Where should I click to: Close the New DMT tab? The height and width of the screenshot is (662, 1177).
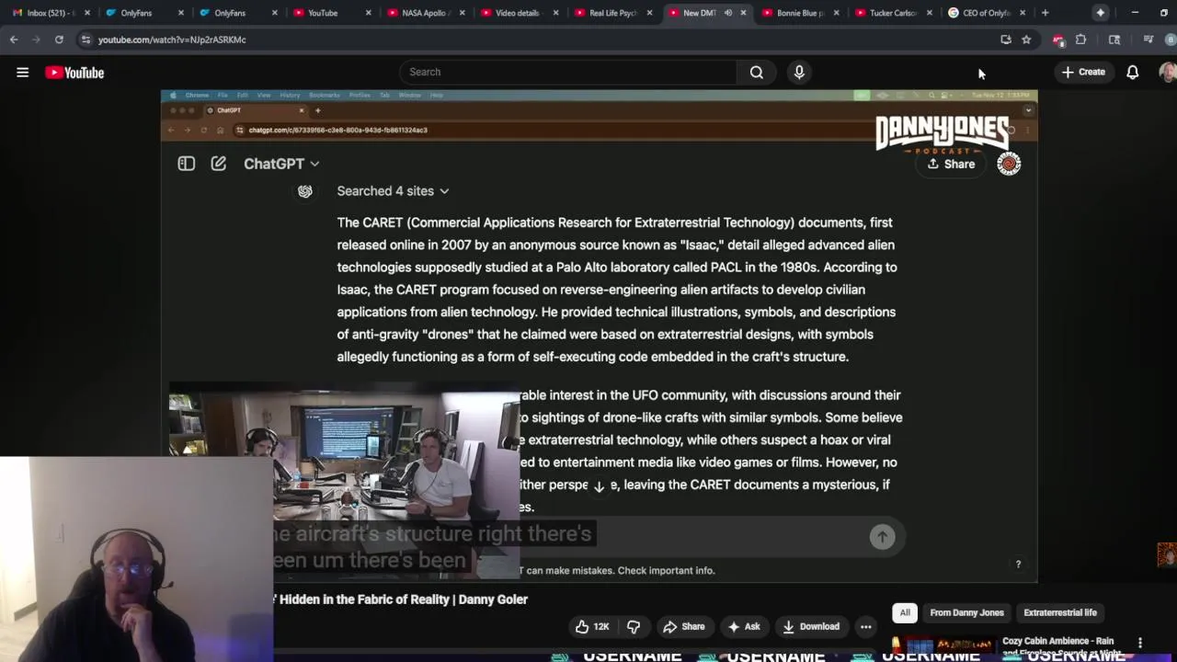pyautogui.click(x=743, y=13)
